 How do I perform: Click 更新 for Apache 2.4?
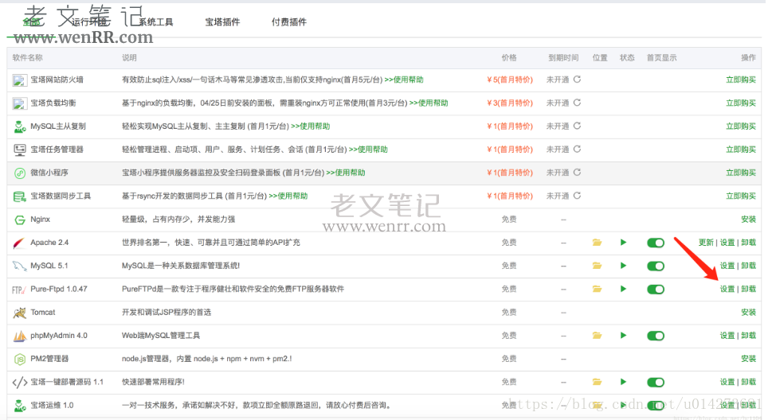click(706, 243)
